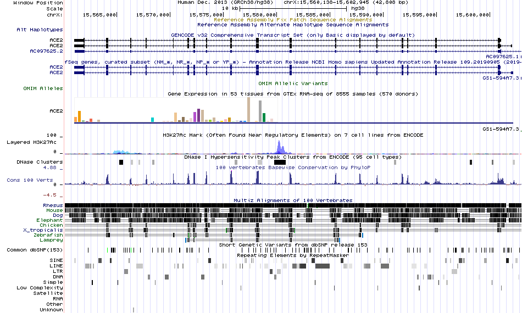
Task: Click the tallest H3K27Ac signal peak
Action: pyautogui.click(x=279, y=147)
